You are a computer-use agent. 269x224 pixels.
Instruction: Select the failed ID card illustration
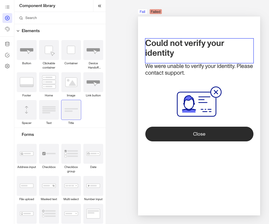[x=199, y=102]
